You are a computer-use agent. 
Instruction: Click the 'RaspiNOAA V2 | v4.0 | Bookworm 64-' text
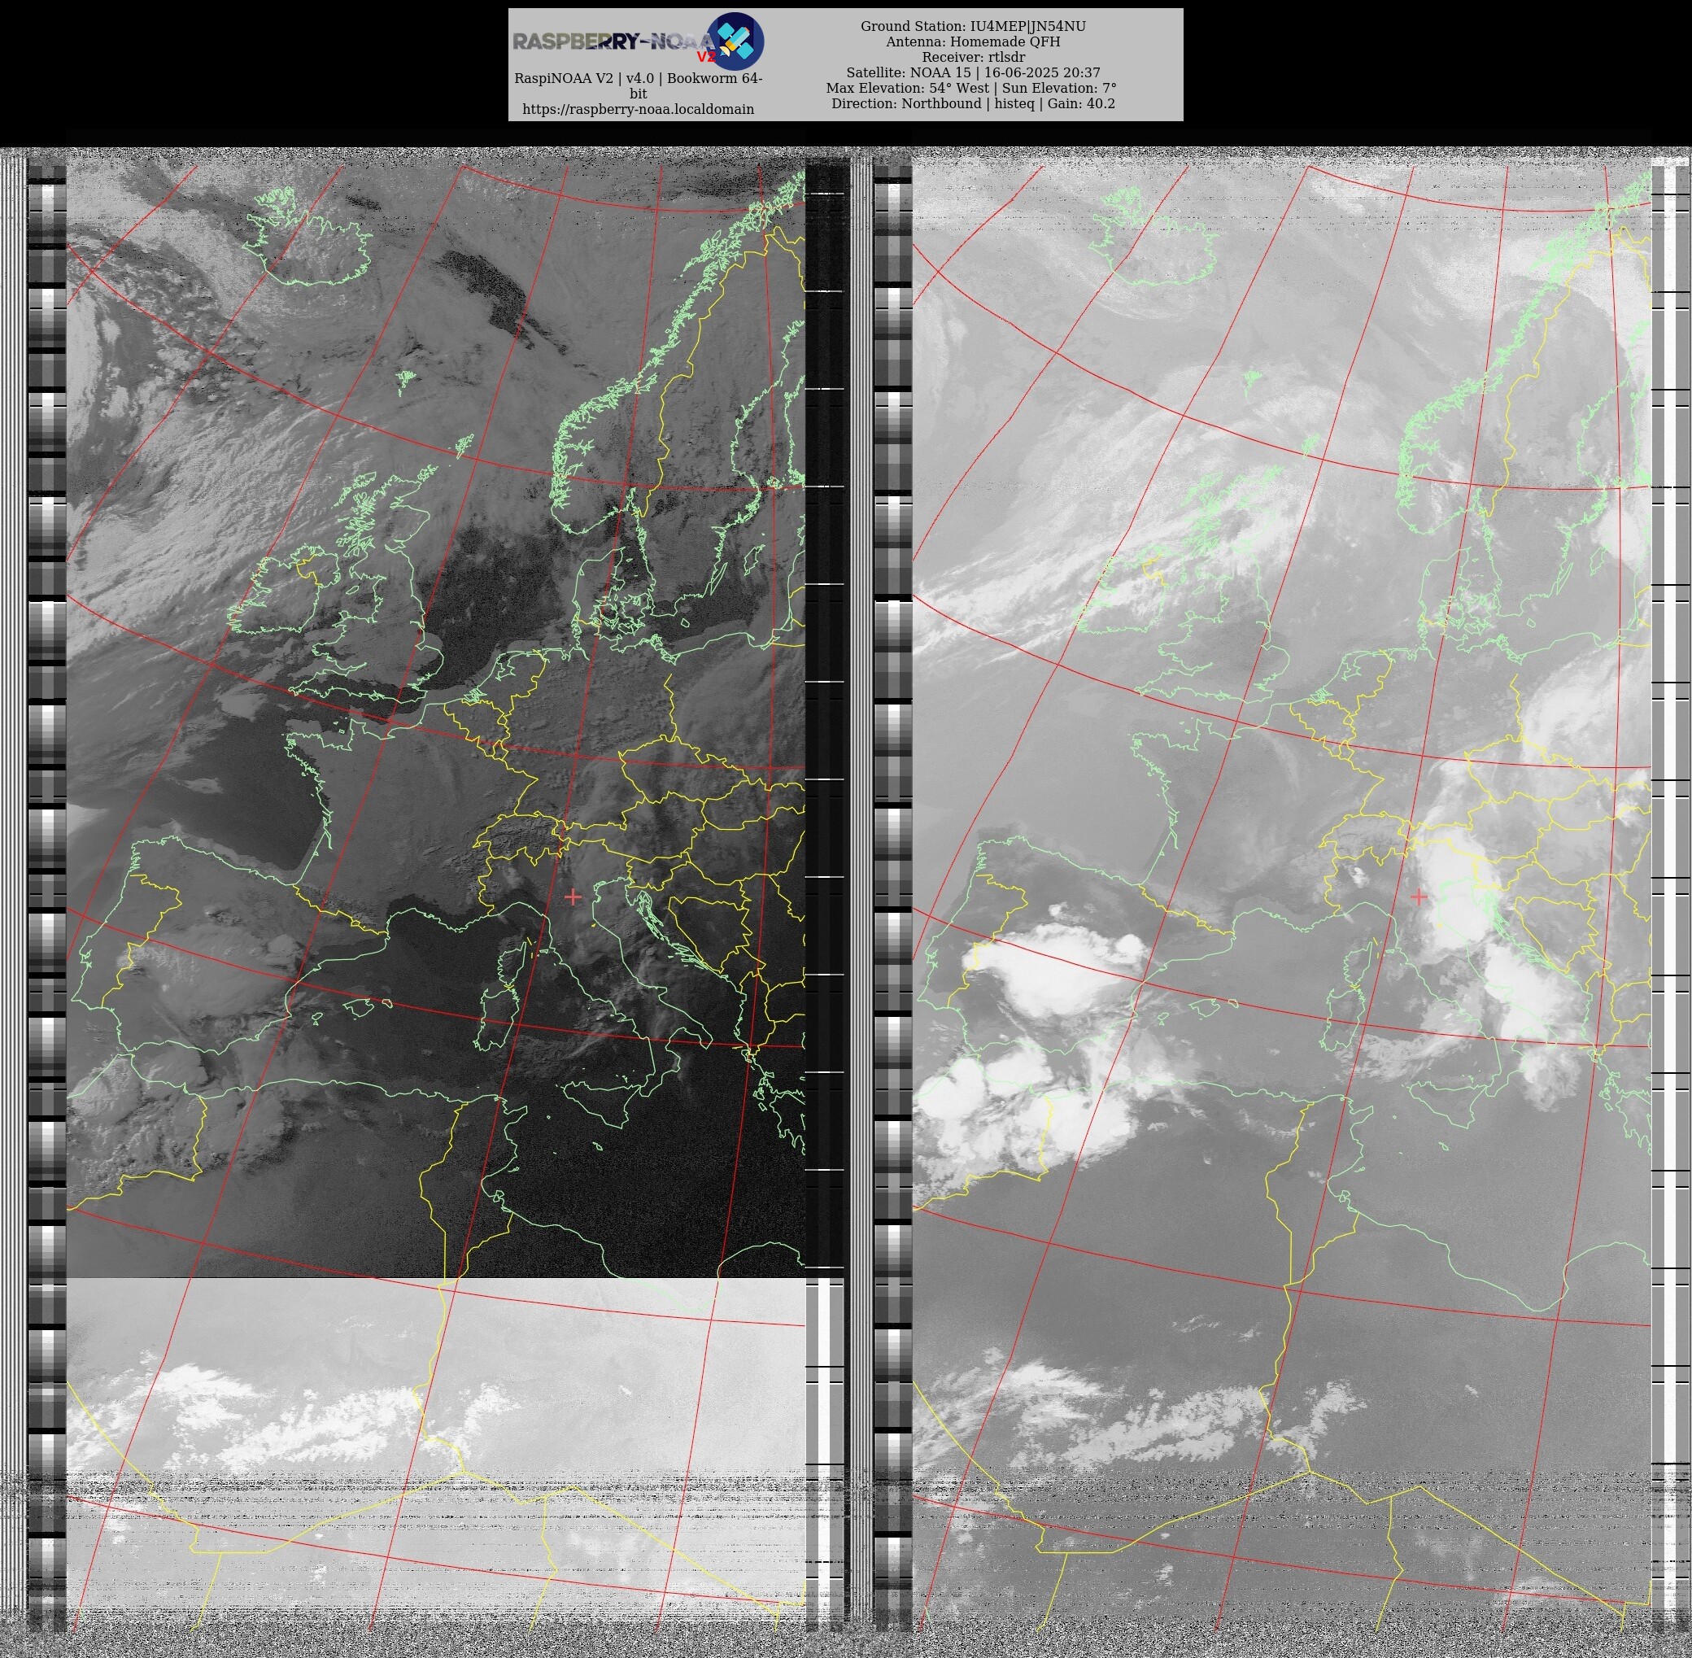[x=639, y=78]
